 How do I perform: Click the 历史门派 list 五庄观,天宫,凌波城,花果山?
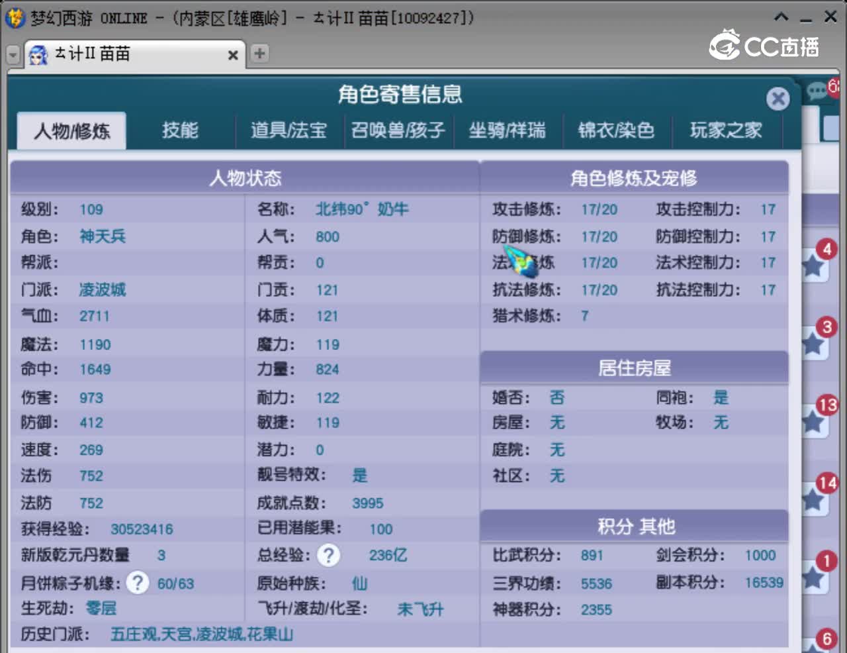pos(202,634)
